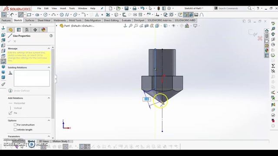Open the circle tool type dropdown

point(49,15)
